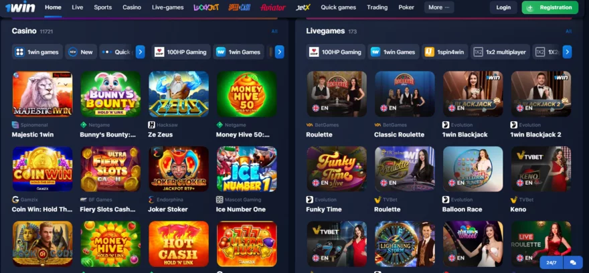Open the Ze Zeus game thumbnail

[179, 94]
